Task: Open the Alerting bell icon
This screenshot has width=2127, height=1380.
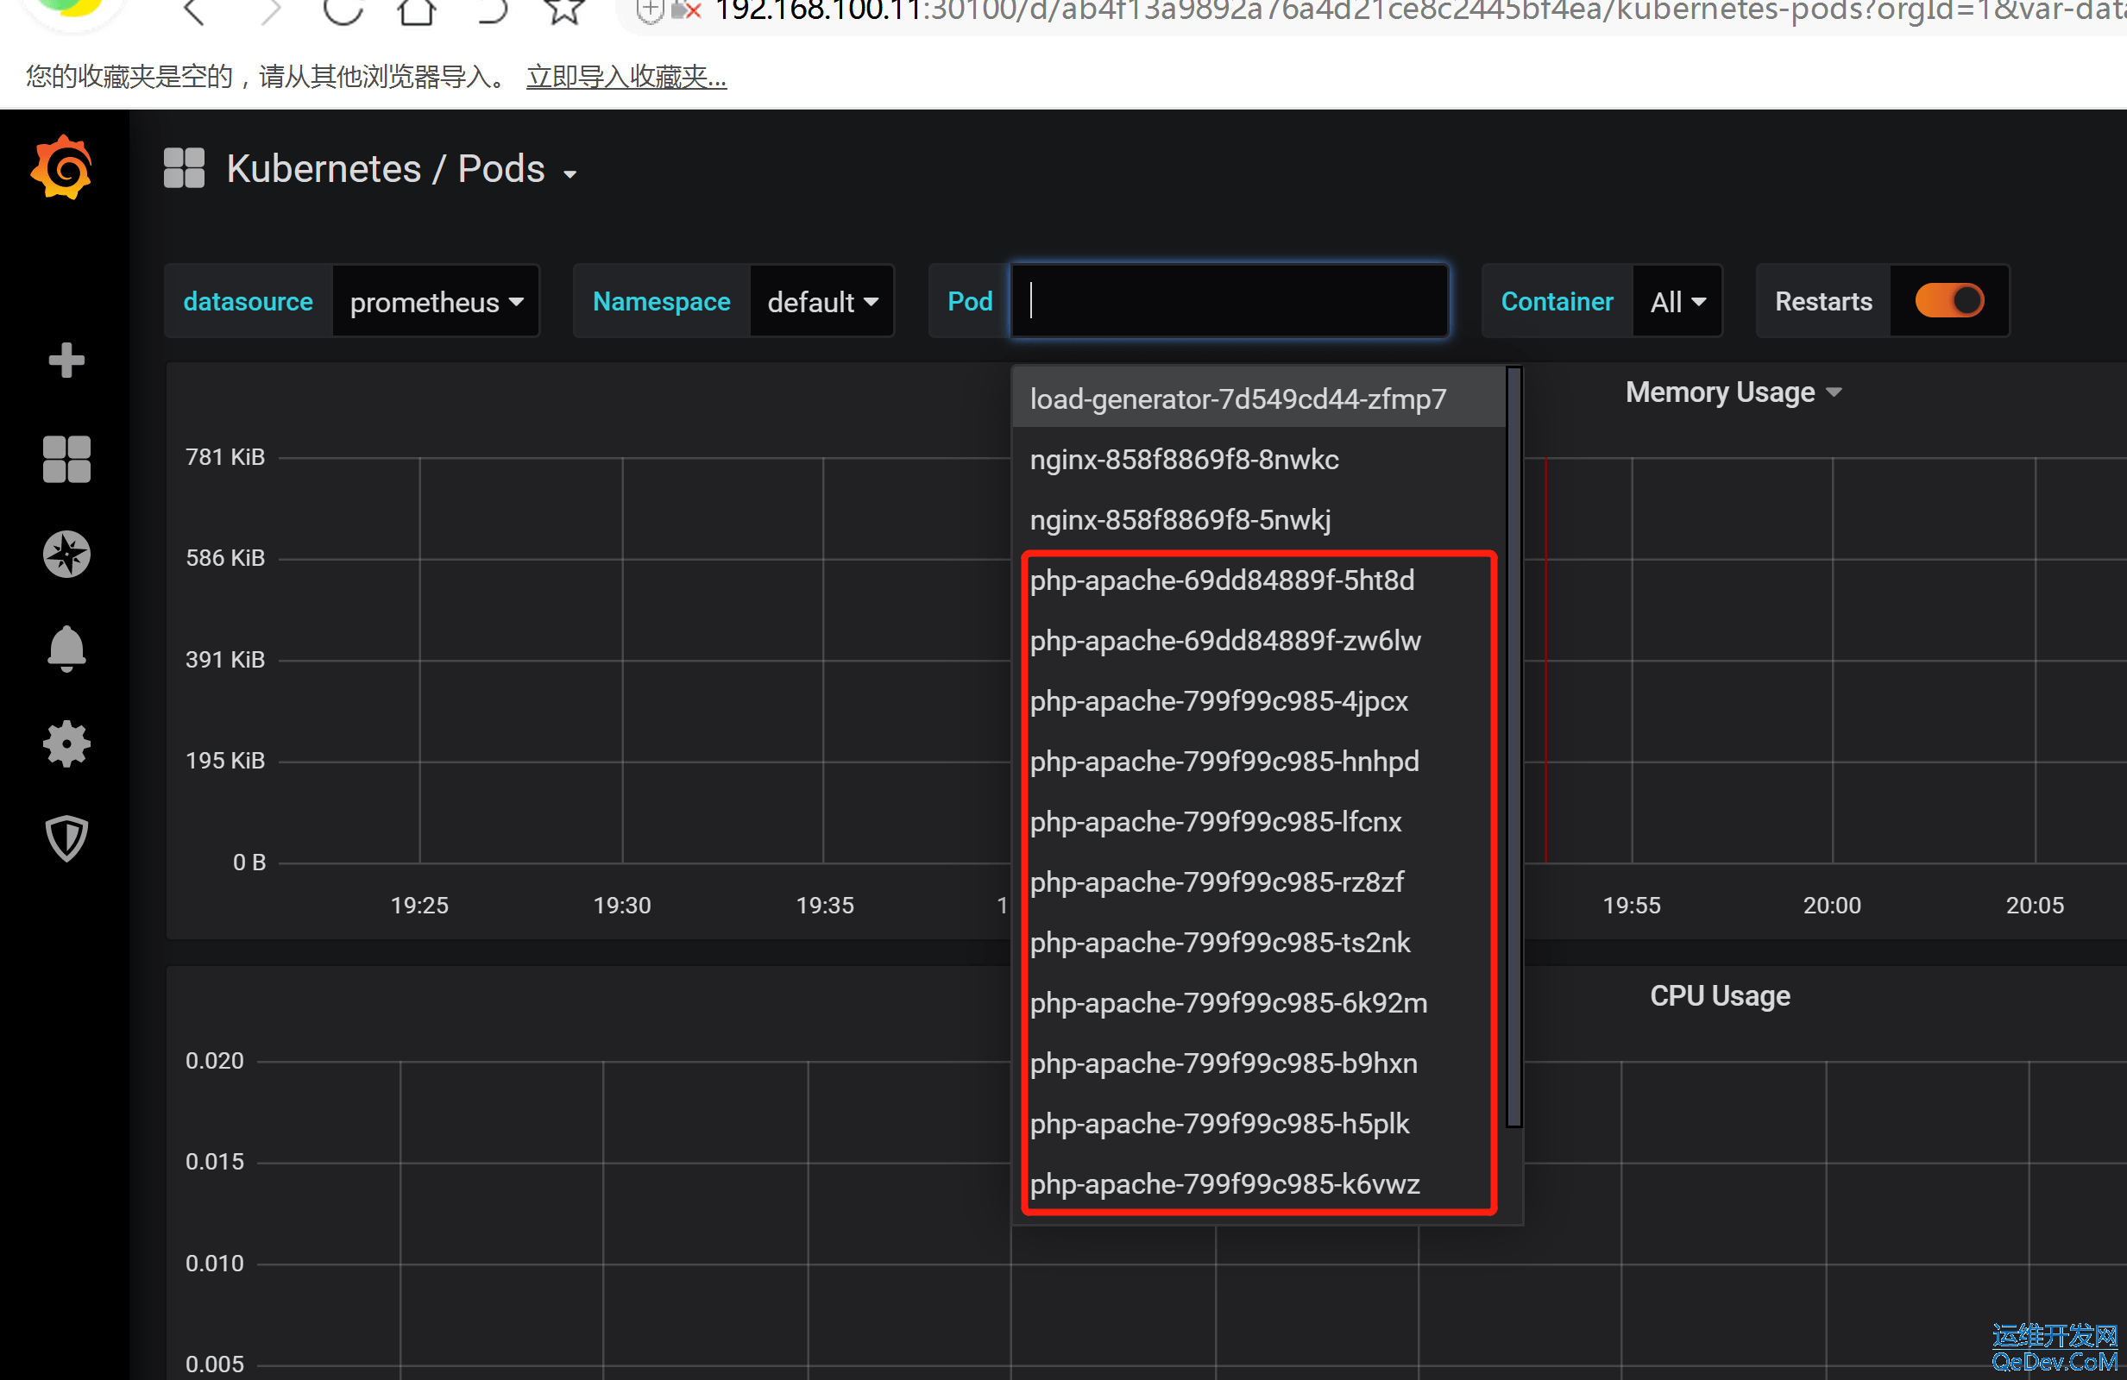Action: 66,649
